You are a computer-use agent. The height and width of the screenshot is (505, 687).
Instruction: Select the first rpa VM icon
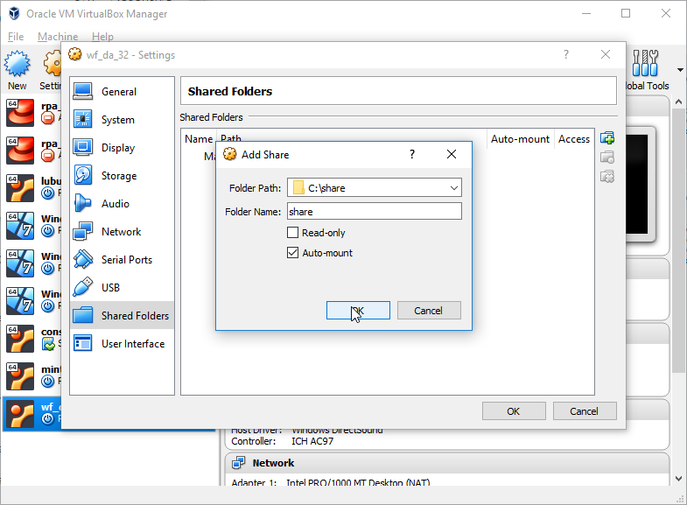20,113
